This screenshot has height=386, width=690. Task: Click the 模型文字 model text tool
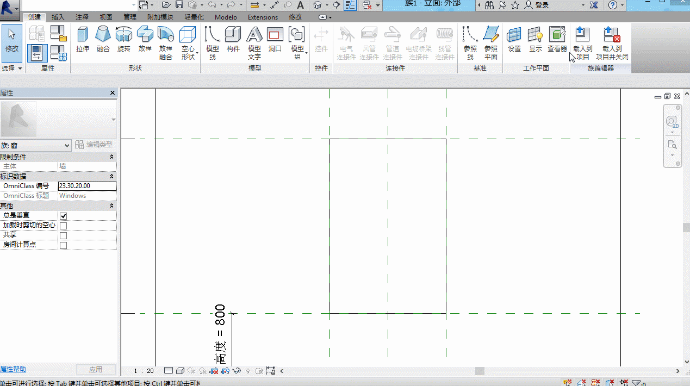(x=254, y=42)
